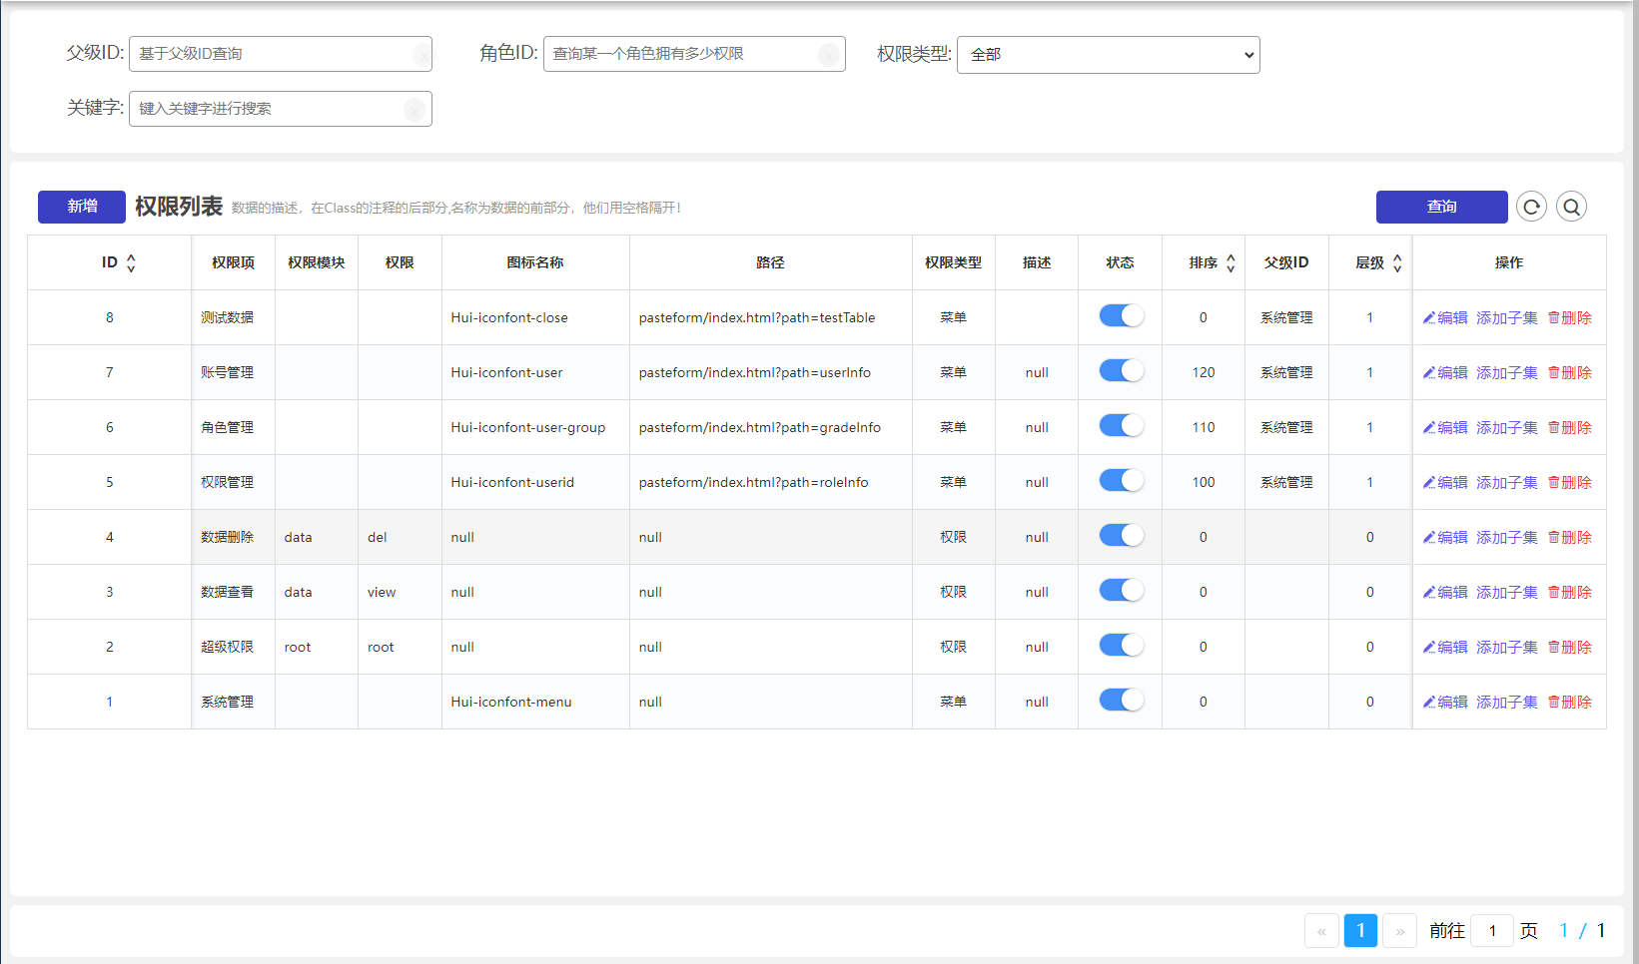This screenshot has width=1639, height=964.
Task: Click the 前往 page number input field
Action: [x=1492, y=930]
